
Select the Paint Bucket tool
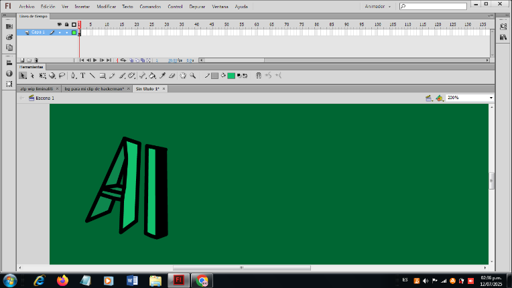pos(152,76)
